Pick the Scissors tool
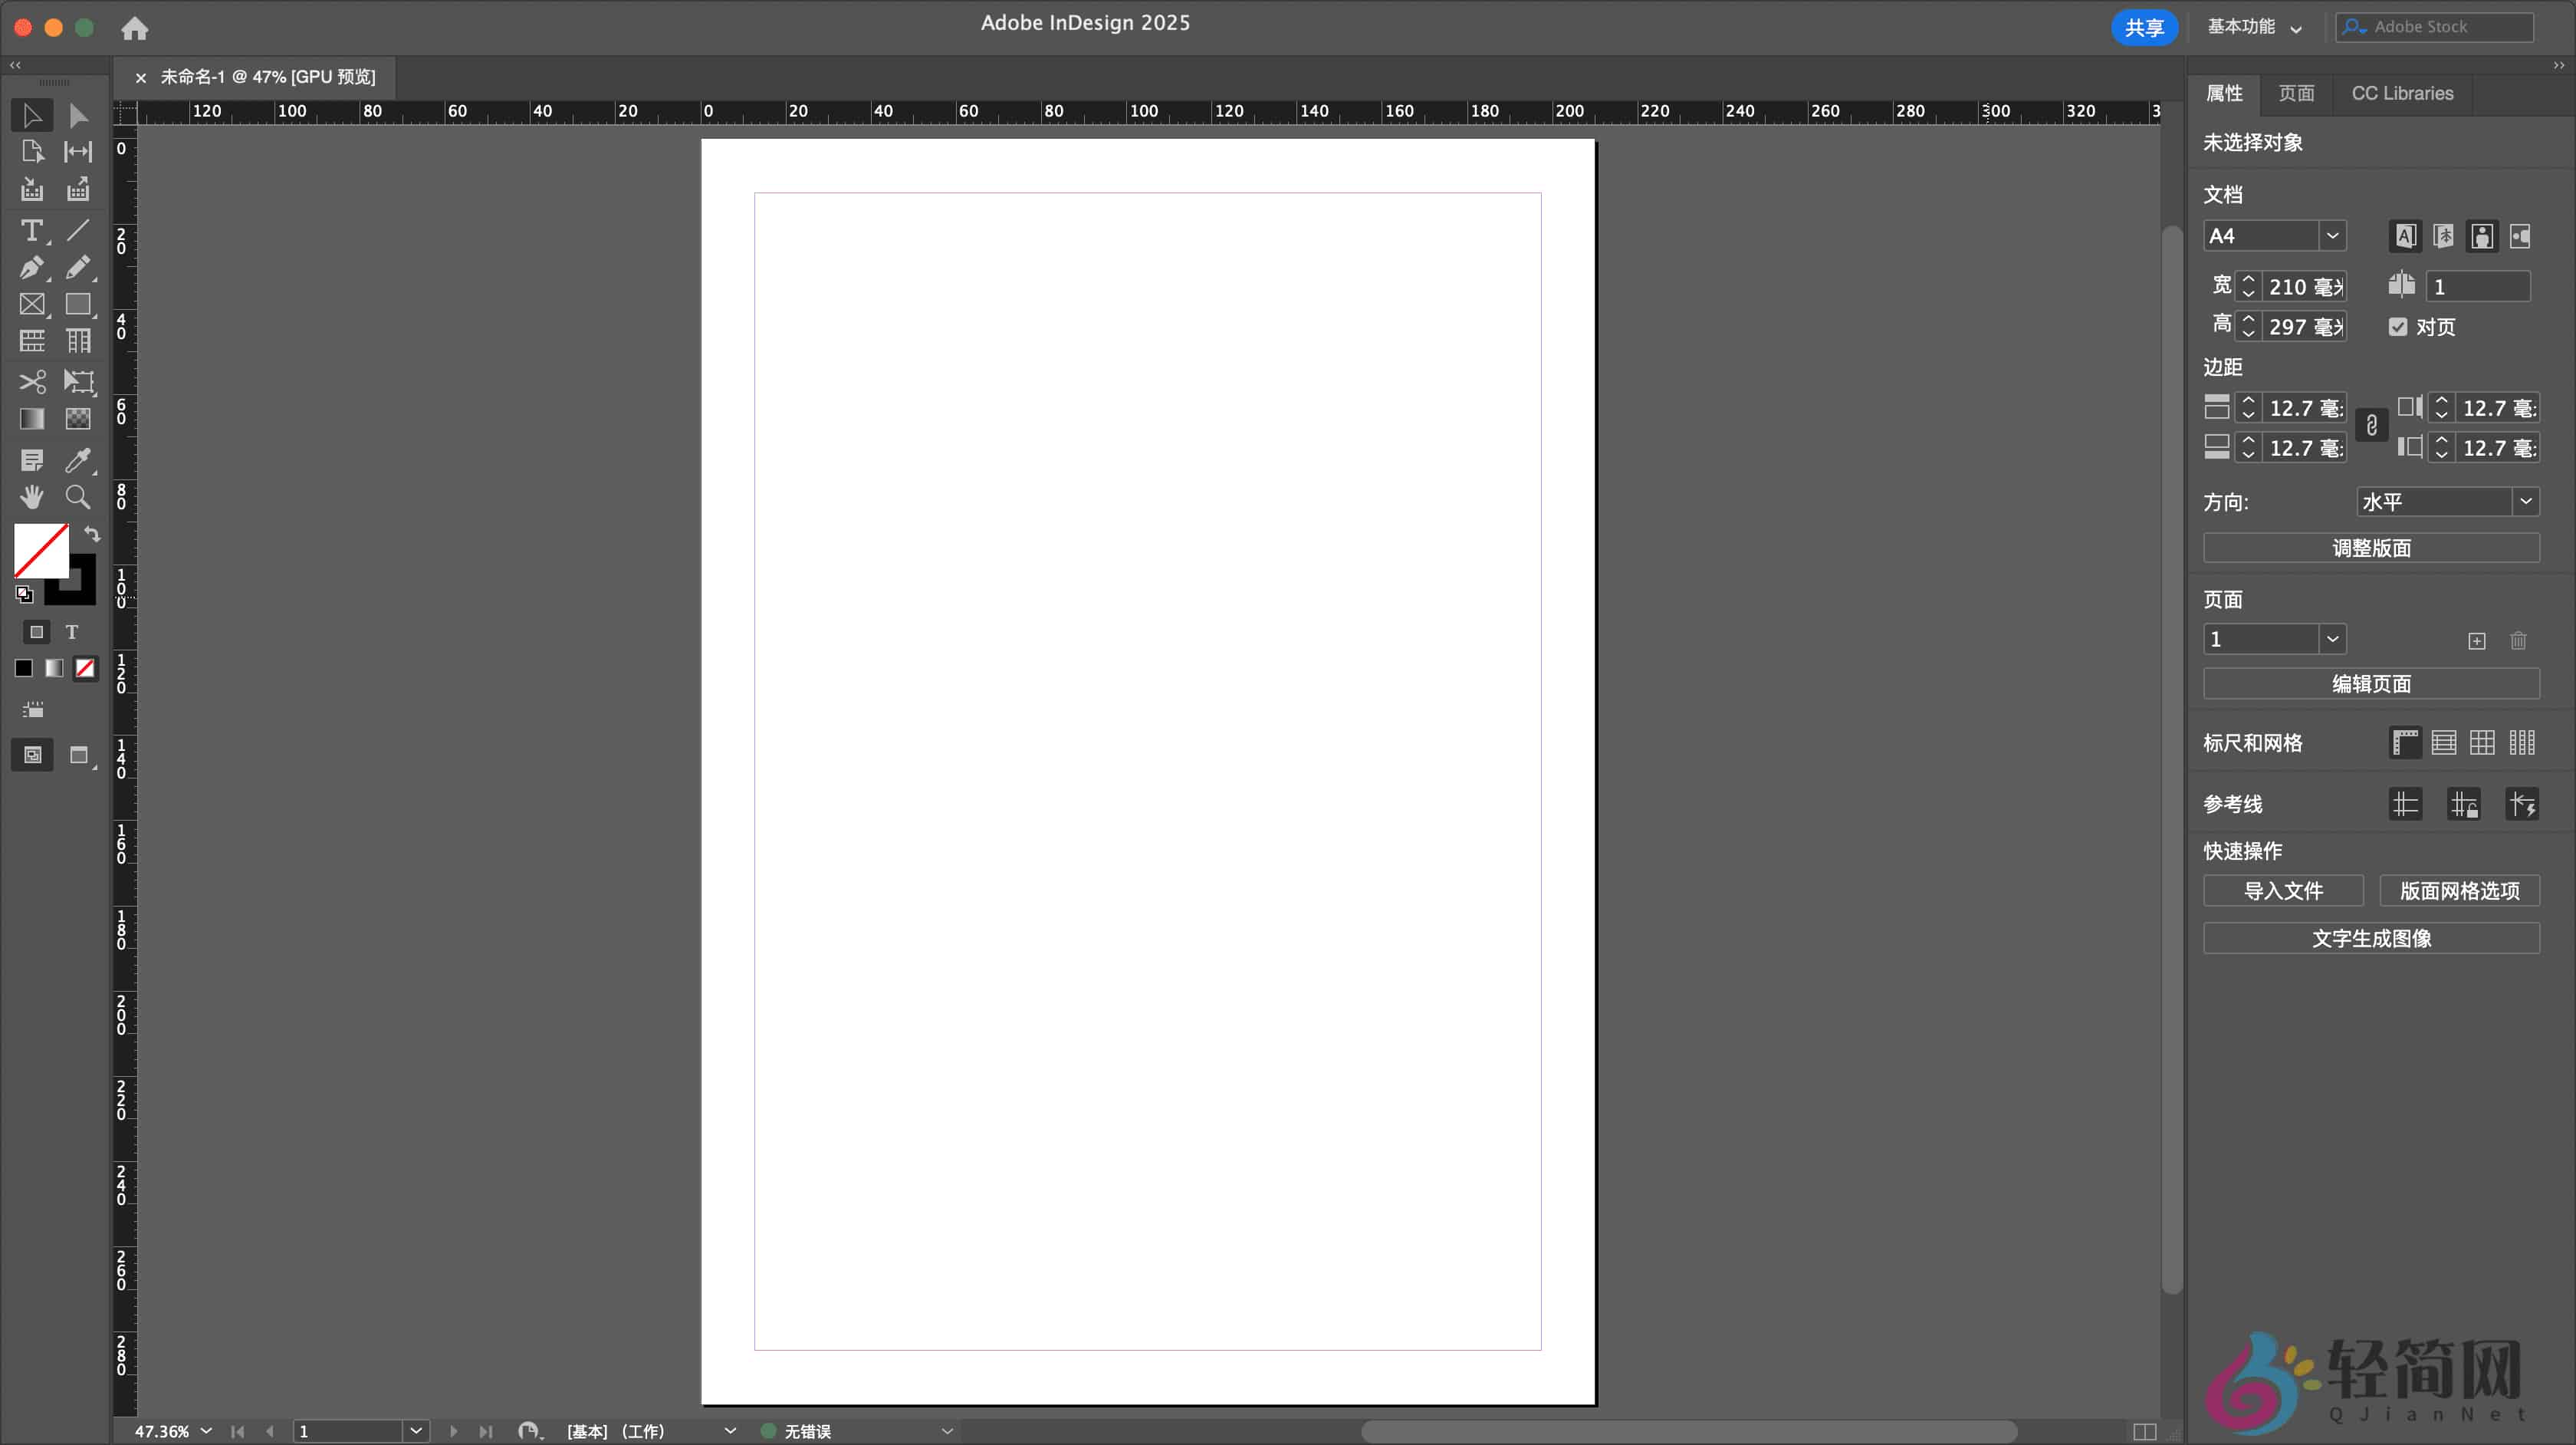The image size is (2576, 1445). [x=31, y=381]
